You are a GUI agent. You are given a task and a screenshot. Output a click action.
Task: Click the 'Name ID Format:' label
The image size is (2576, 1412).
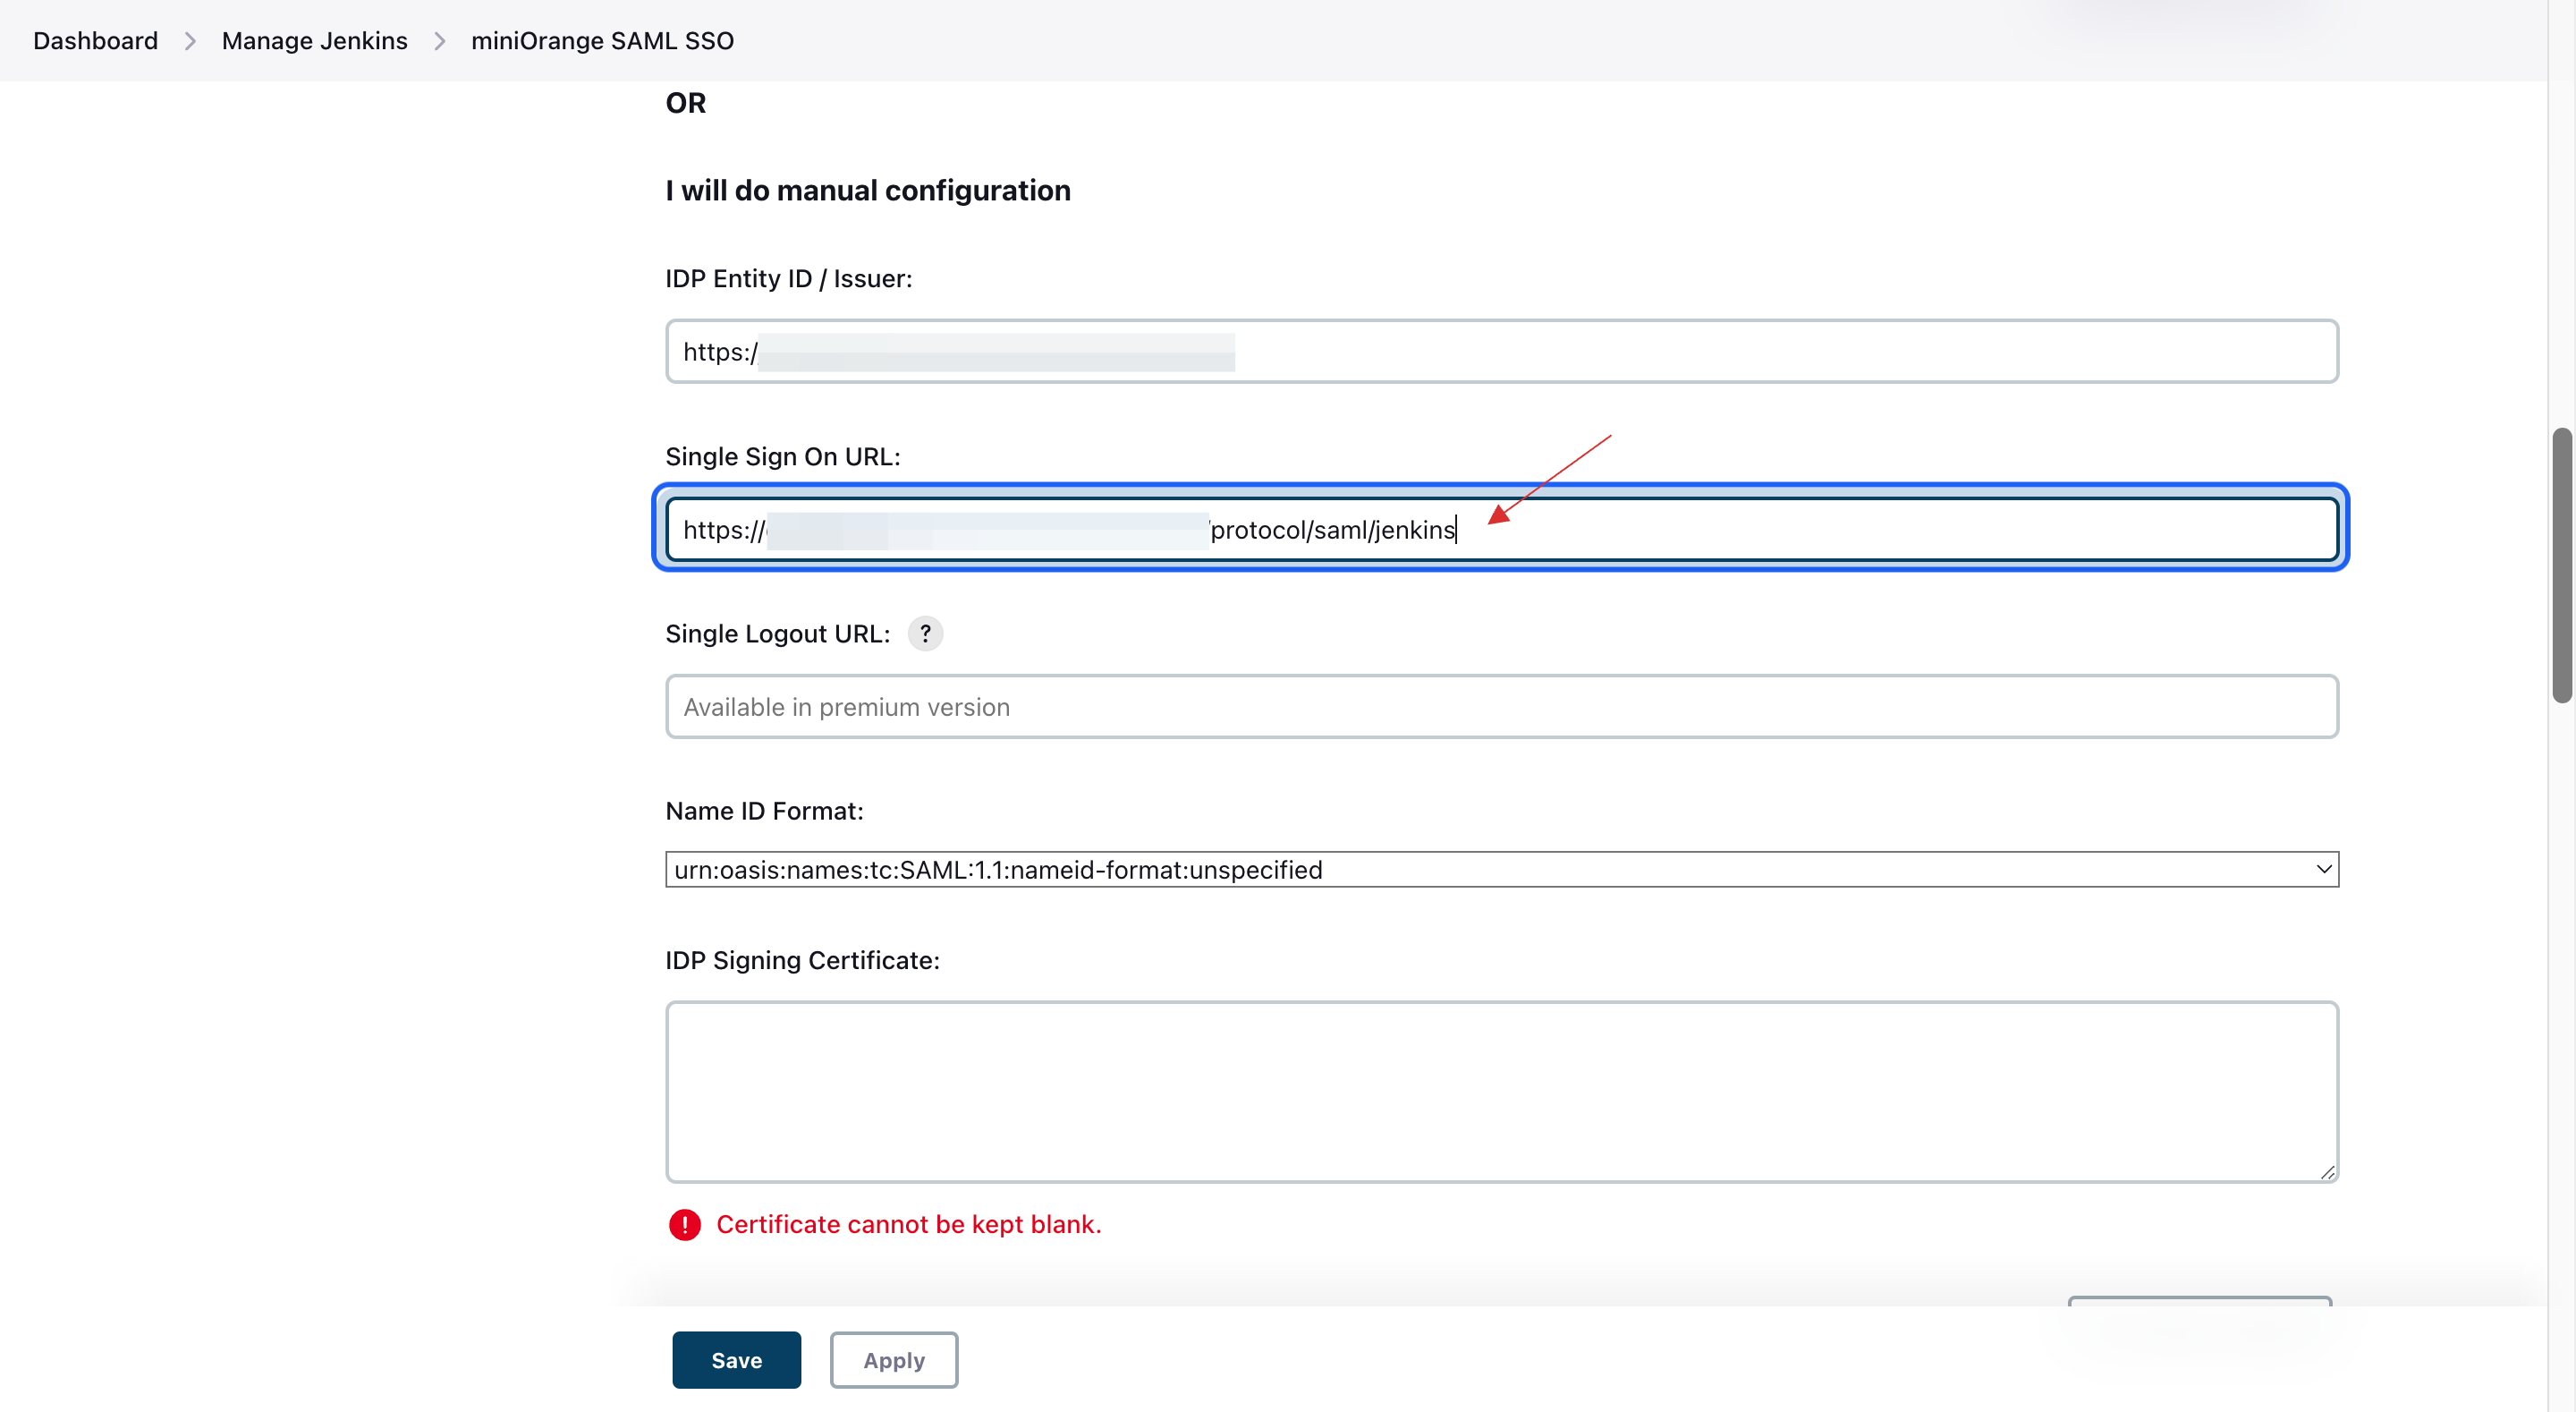click(x=764, y=811)
